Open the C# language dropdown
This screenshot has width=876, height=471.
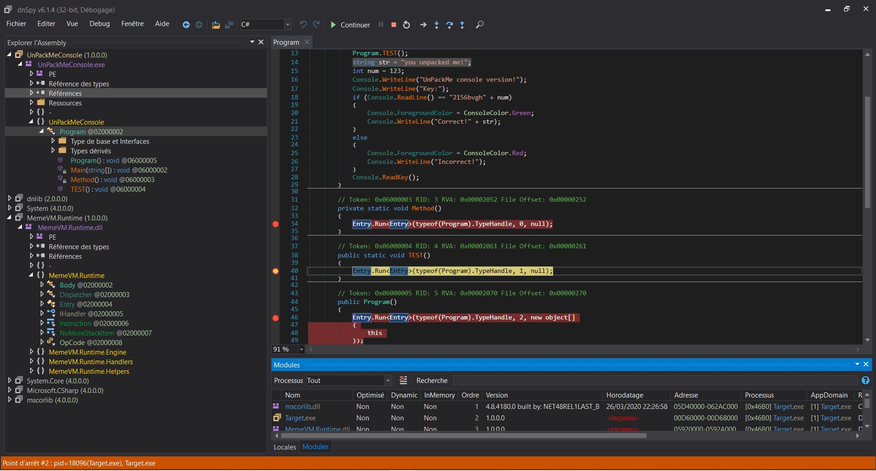[x=287, y=25]
